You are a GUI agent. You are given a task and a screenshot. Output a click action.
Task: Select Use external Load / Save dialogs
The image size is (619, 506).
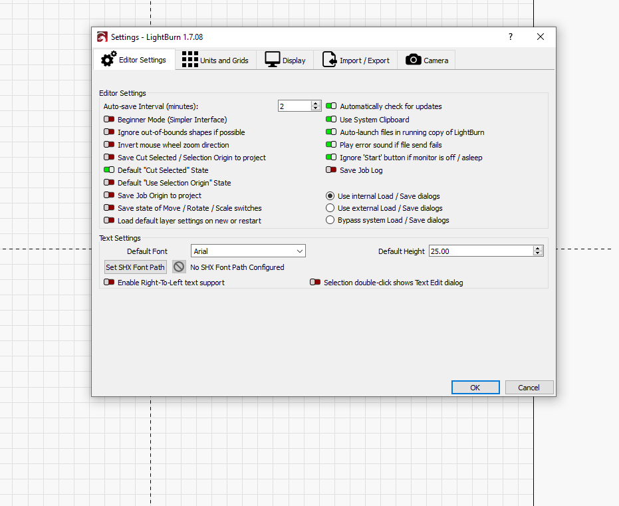330,207
